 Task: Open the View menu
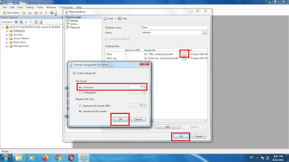pyautogui.click(x=20, y=7)
